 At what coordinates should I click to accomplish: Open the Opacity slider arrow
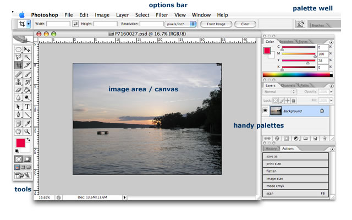tap(331, 92)
